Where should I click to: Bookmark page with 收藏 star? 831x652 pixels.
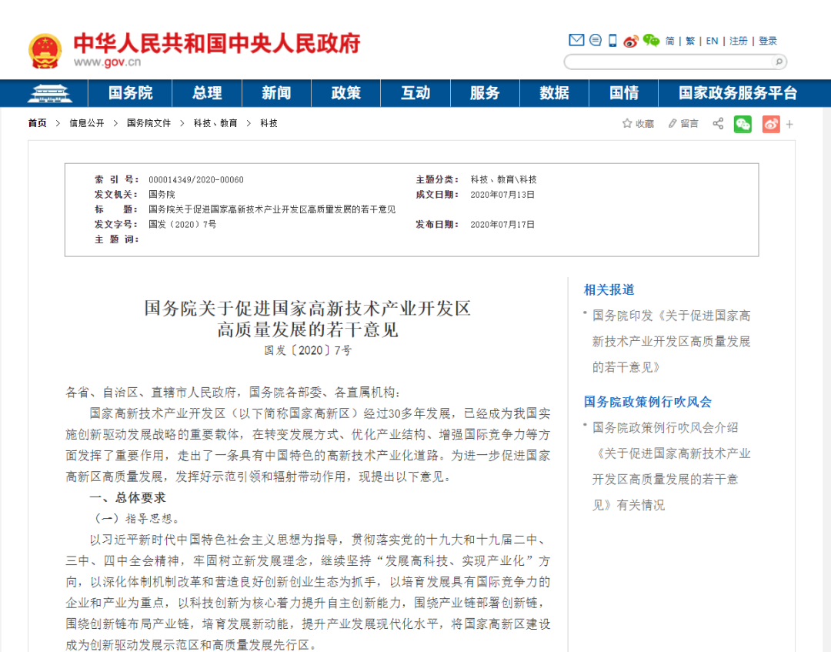[638, 123]
